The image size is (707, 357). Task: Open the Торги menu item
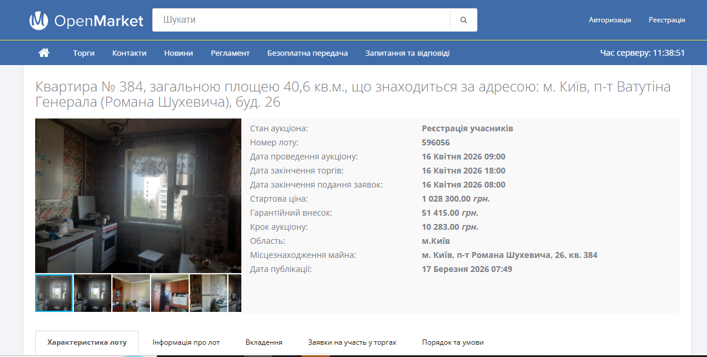coord(83,52)
